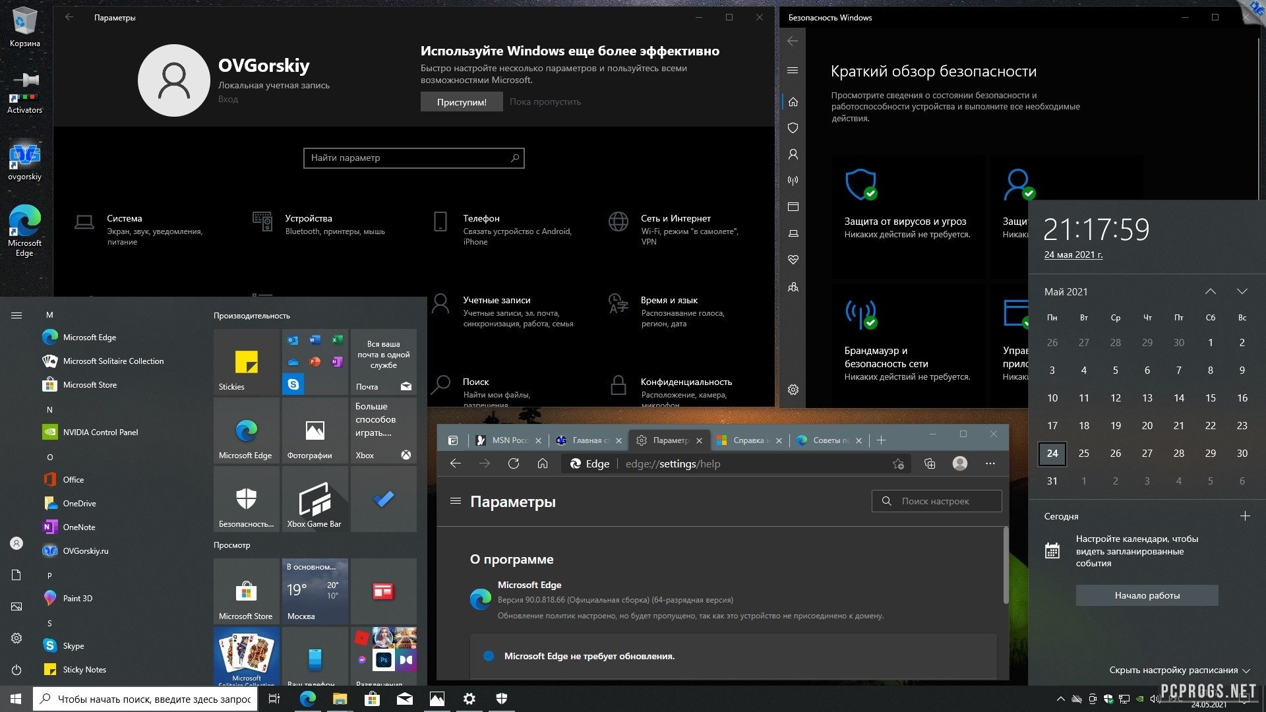Image resolution: width=1266 pixels, height=712 pixels.
Task: Click Начало работы button in calendar panel
Action: coord(1148,595)
